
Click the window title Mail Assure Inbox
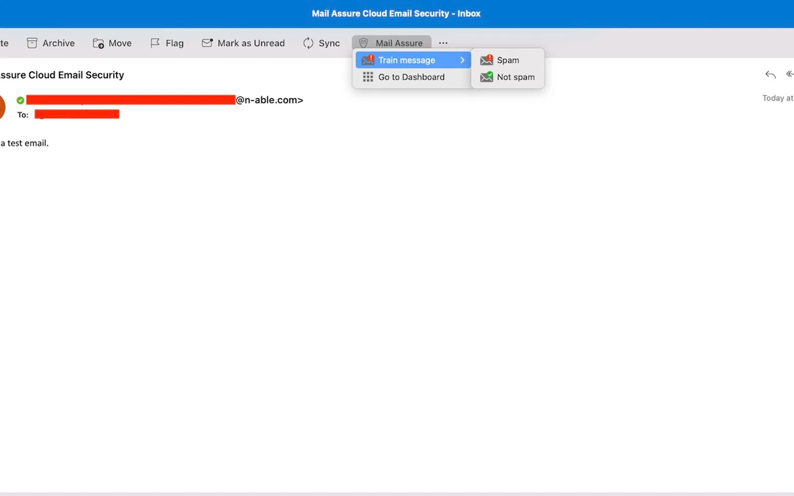pyautogui.click(x=396, y=13)
